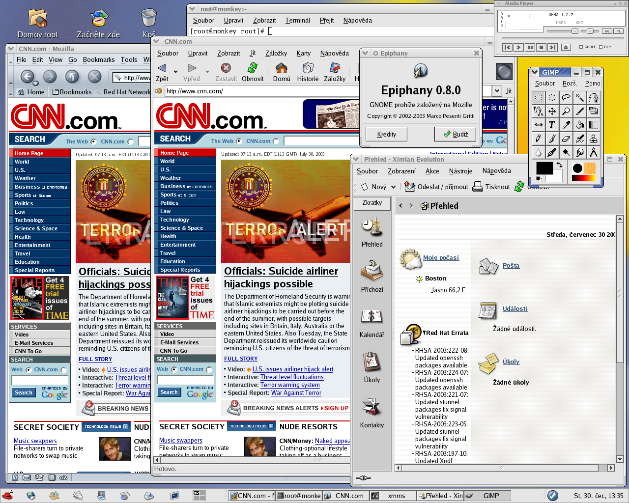
Task: Enable REP repeat checkbox in XMMS
Action: (600, 47)
